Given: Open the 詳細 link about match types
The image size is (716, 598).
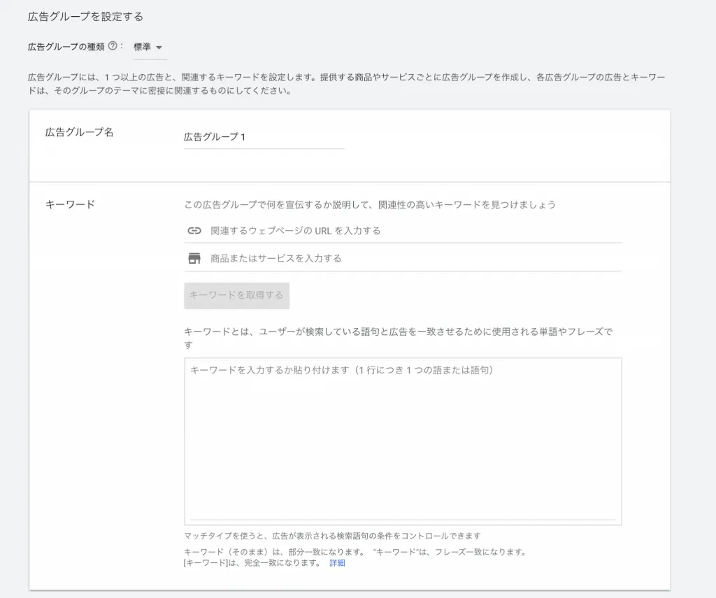Looking at the screenshot, I should tap(337, 563).
